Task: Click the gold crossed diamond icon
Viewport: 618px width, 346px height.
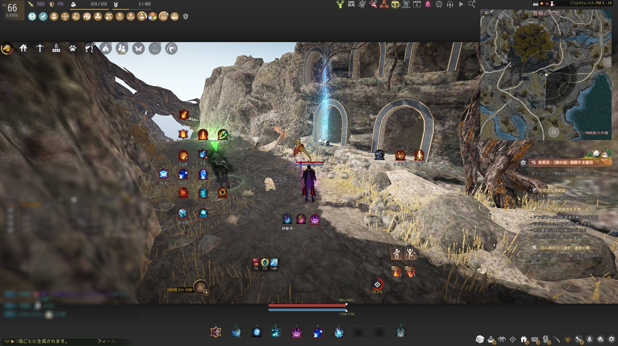Action: pyautogui.click(x=568, y=339)
